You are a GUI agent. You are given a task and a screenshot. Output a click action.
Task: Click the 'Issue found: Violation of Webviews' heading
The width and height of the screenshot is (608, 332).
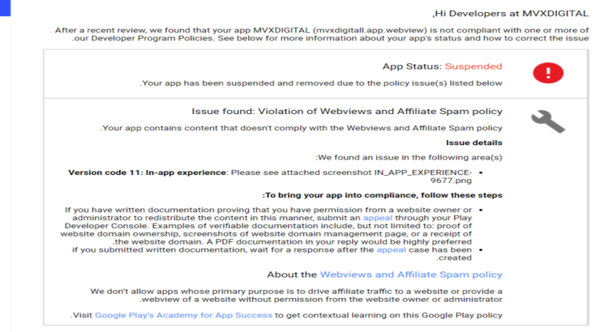pos(346,111)
